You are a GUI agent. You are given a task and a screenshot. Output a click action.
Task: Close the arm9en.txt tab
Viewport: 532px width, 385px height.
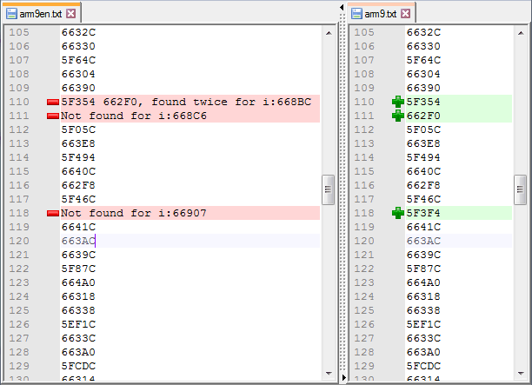point(70,14)
